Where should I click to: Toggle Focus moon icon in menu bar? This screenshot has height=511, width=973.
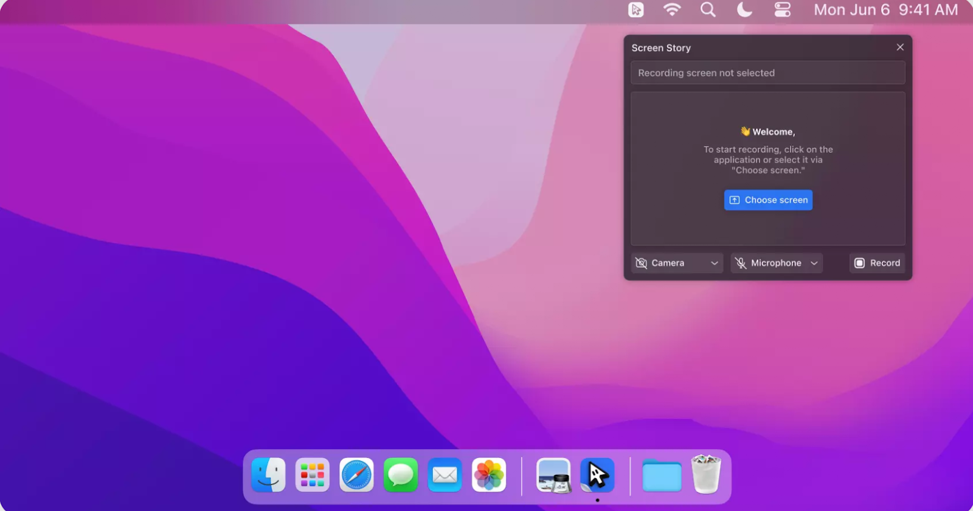(744, 10)
